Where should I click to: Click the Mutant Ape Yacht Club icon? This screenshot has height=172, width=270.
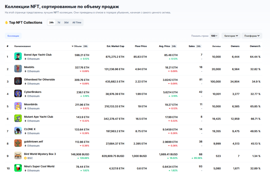(x=18, y=118)
